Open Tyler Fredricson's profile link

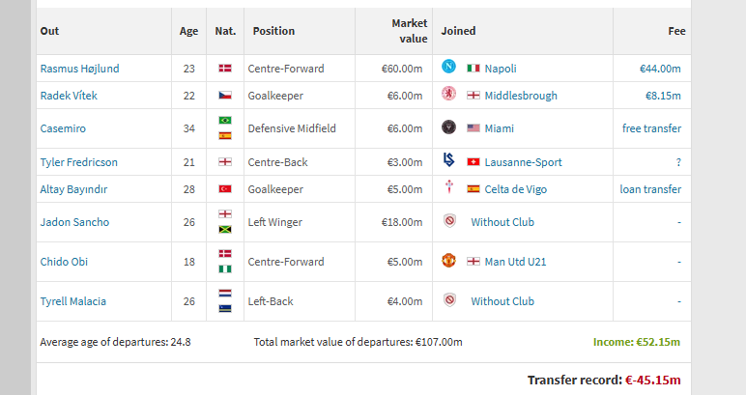[78, 162]
